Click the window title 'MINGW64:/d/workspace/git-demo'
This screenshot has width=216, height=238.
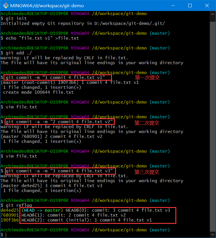point(47,6)
